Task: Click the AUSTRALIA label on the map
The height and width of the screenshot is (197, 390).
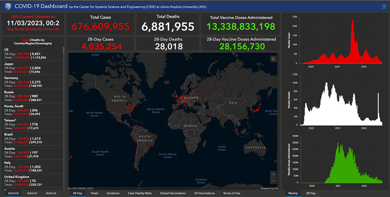Action: coord(255,147)
